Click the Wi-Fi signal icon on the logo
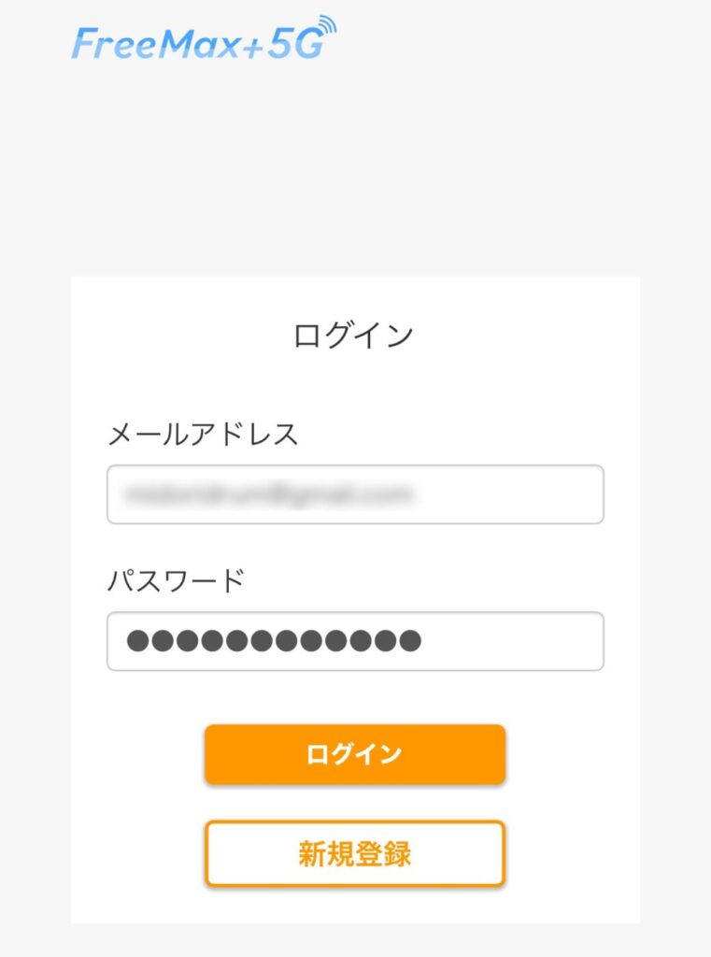The height and width of the screenshot is (957, 711). click(x=327, y=25)
